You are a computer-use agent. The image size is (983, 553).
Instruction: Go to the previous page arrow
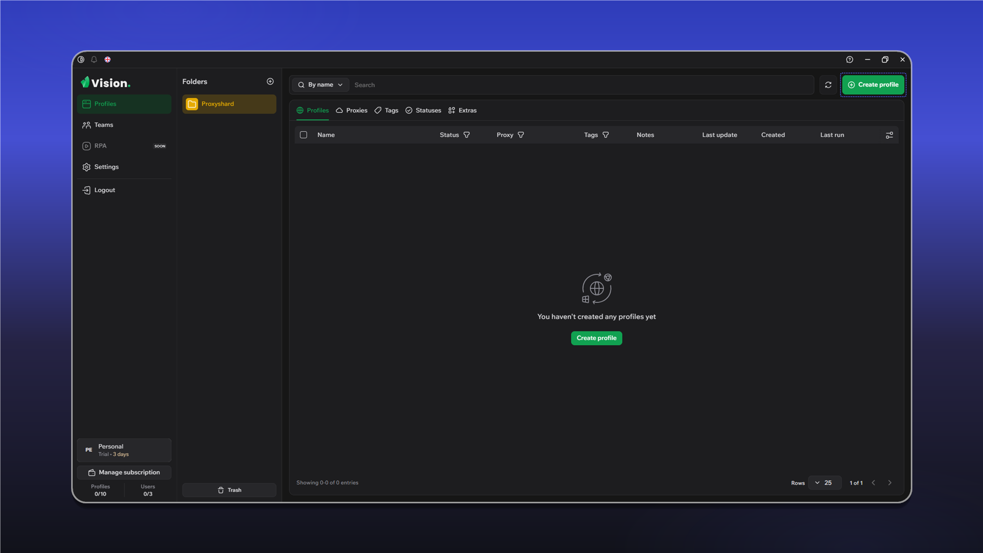[873, 483]
